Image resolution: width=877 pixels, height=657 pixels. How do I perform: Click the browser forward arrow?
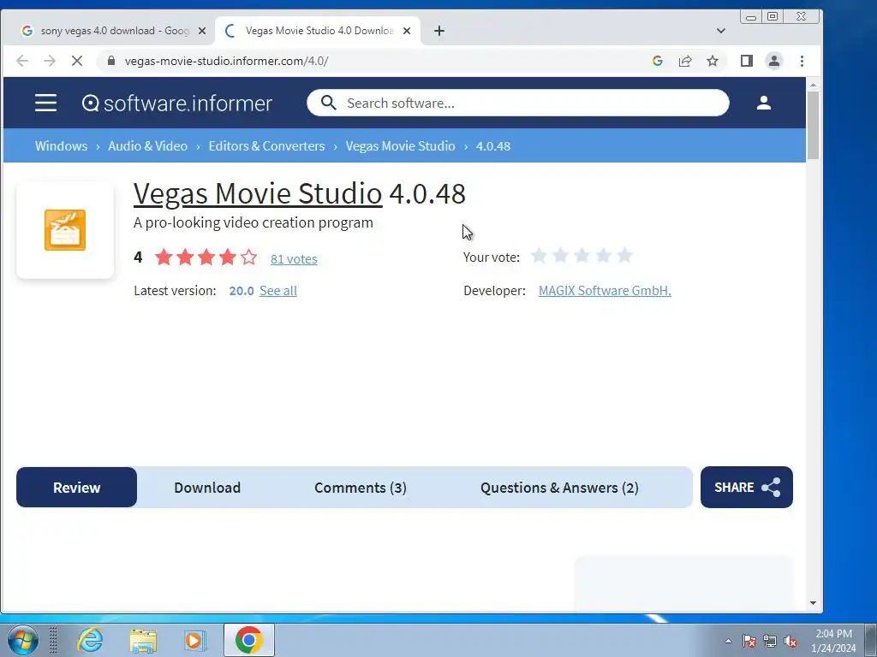tap(50, 61)
